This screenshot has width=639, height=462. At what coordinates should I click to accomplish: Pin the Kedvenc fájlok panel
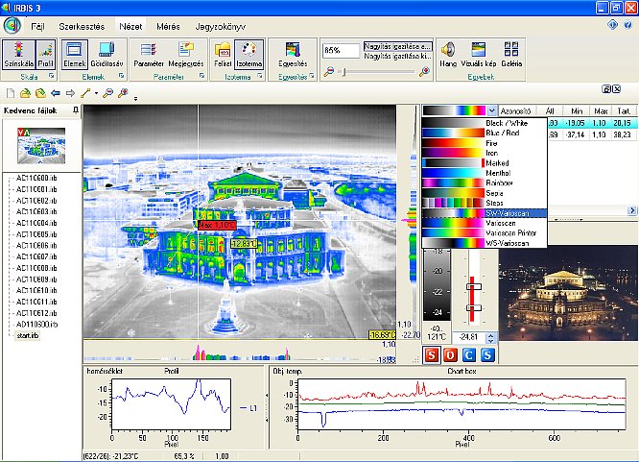pos(76,110)
